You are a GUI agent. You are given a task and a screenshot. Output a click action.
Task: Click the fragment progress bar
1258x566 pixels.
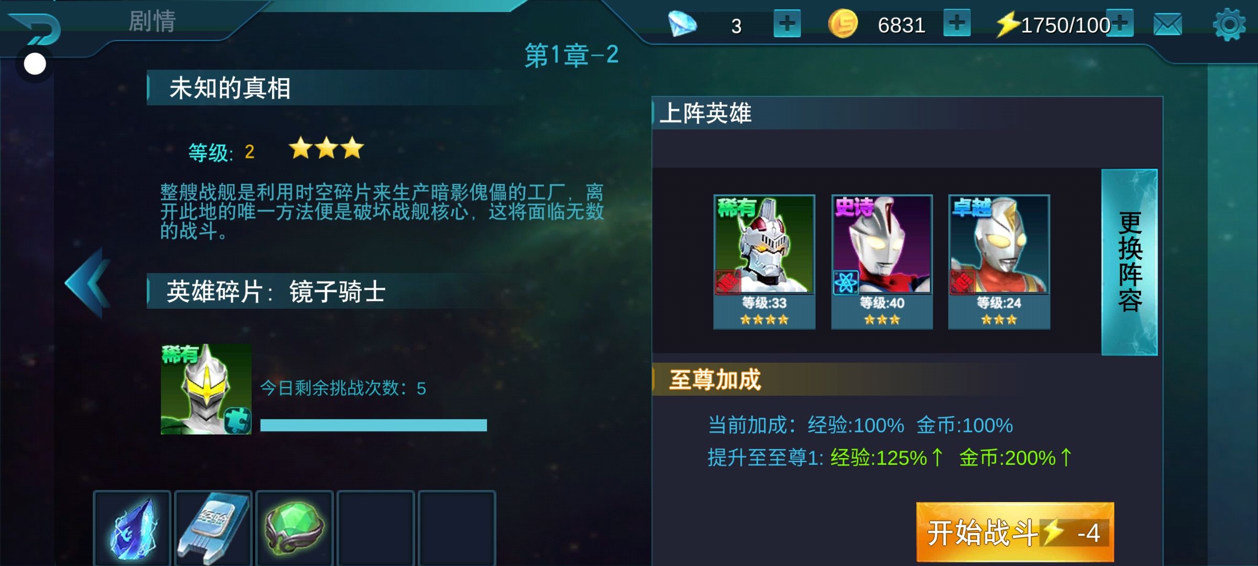[374, 425]
